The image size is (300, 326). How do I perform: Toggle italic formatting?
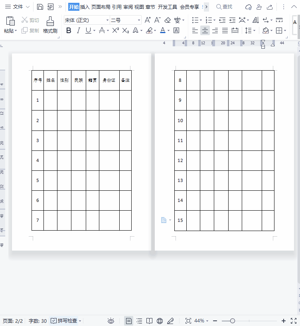pos(78,31)
